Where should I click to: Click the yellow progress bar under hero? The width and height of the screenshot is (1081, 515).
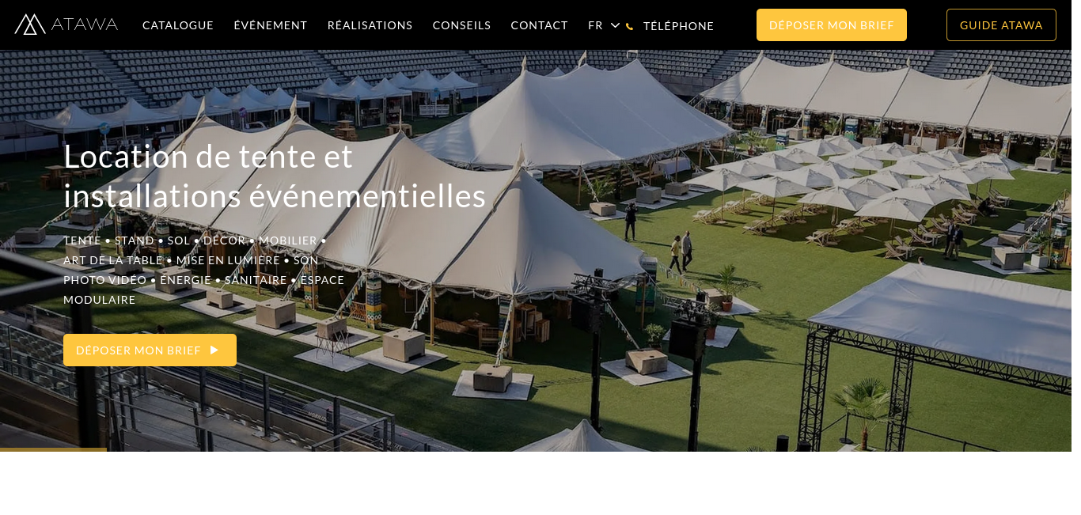[x=53, y=449]
